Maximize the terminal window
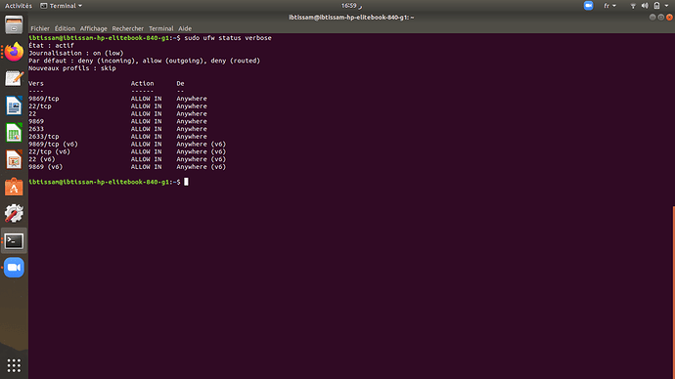Screen dimensions: 675x379 pyautogui.click(x=660, y=18)
